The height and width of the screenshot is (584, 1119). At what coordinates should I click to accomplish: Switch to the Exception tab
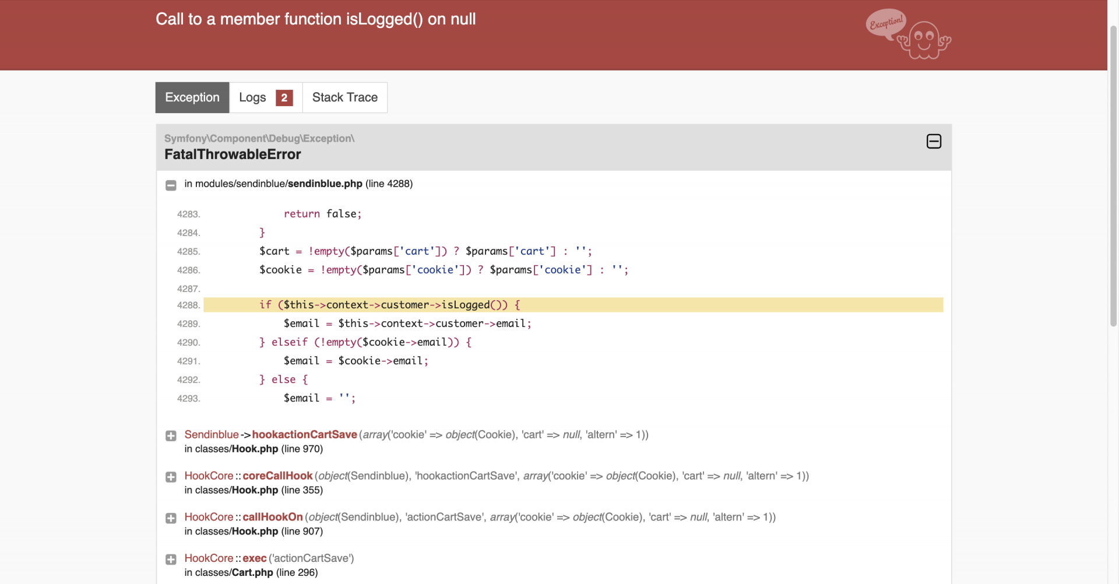pyautogui.click(x=192, y=97)
